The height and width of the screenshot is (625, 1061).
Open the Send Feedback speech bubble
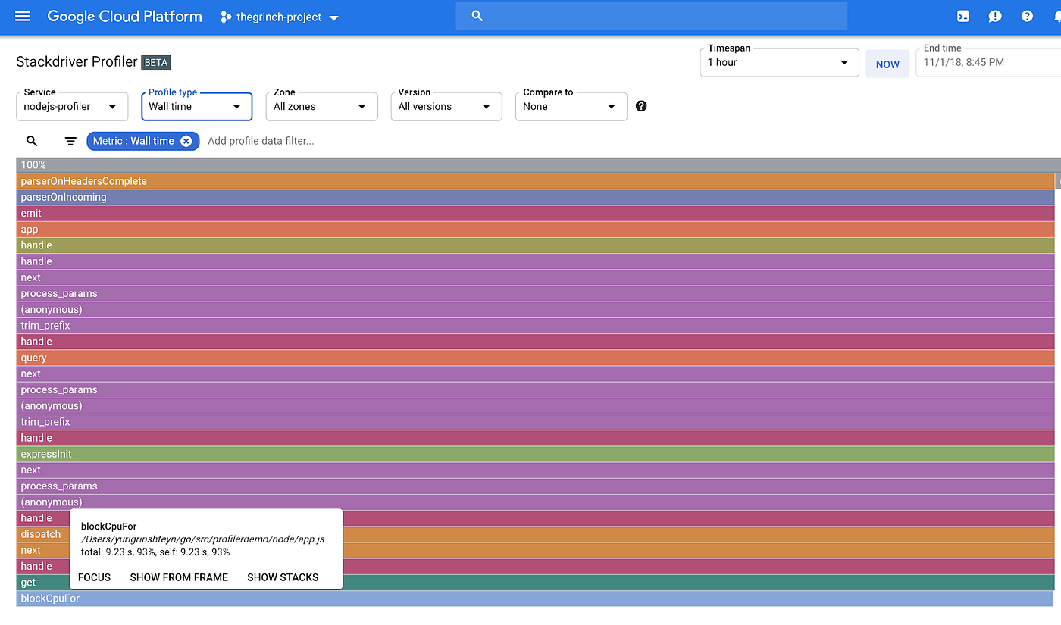pos(994,16)
